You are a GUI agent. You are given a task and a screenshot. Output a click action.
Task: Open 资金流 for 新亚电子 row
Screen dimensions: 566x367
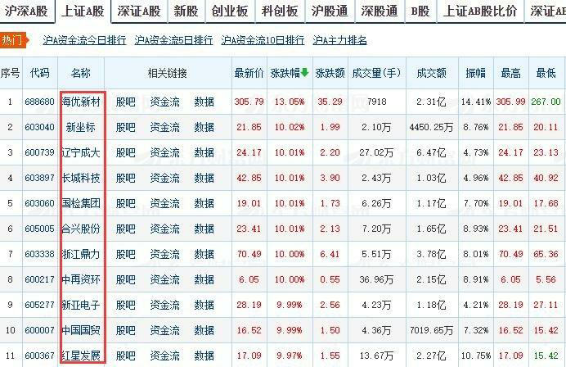[164, 305]
